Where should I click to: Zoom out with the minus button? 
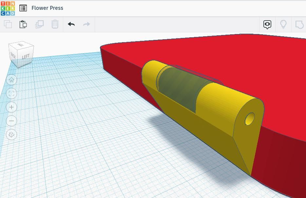(11, 121)
